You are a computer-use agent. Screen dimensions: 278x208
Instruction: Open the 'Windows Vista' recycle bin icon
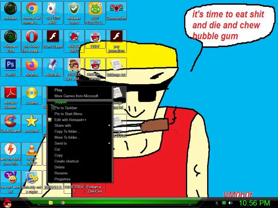(11, 41)
